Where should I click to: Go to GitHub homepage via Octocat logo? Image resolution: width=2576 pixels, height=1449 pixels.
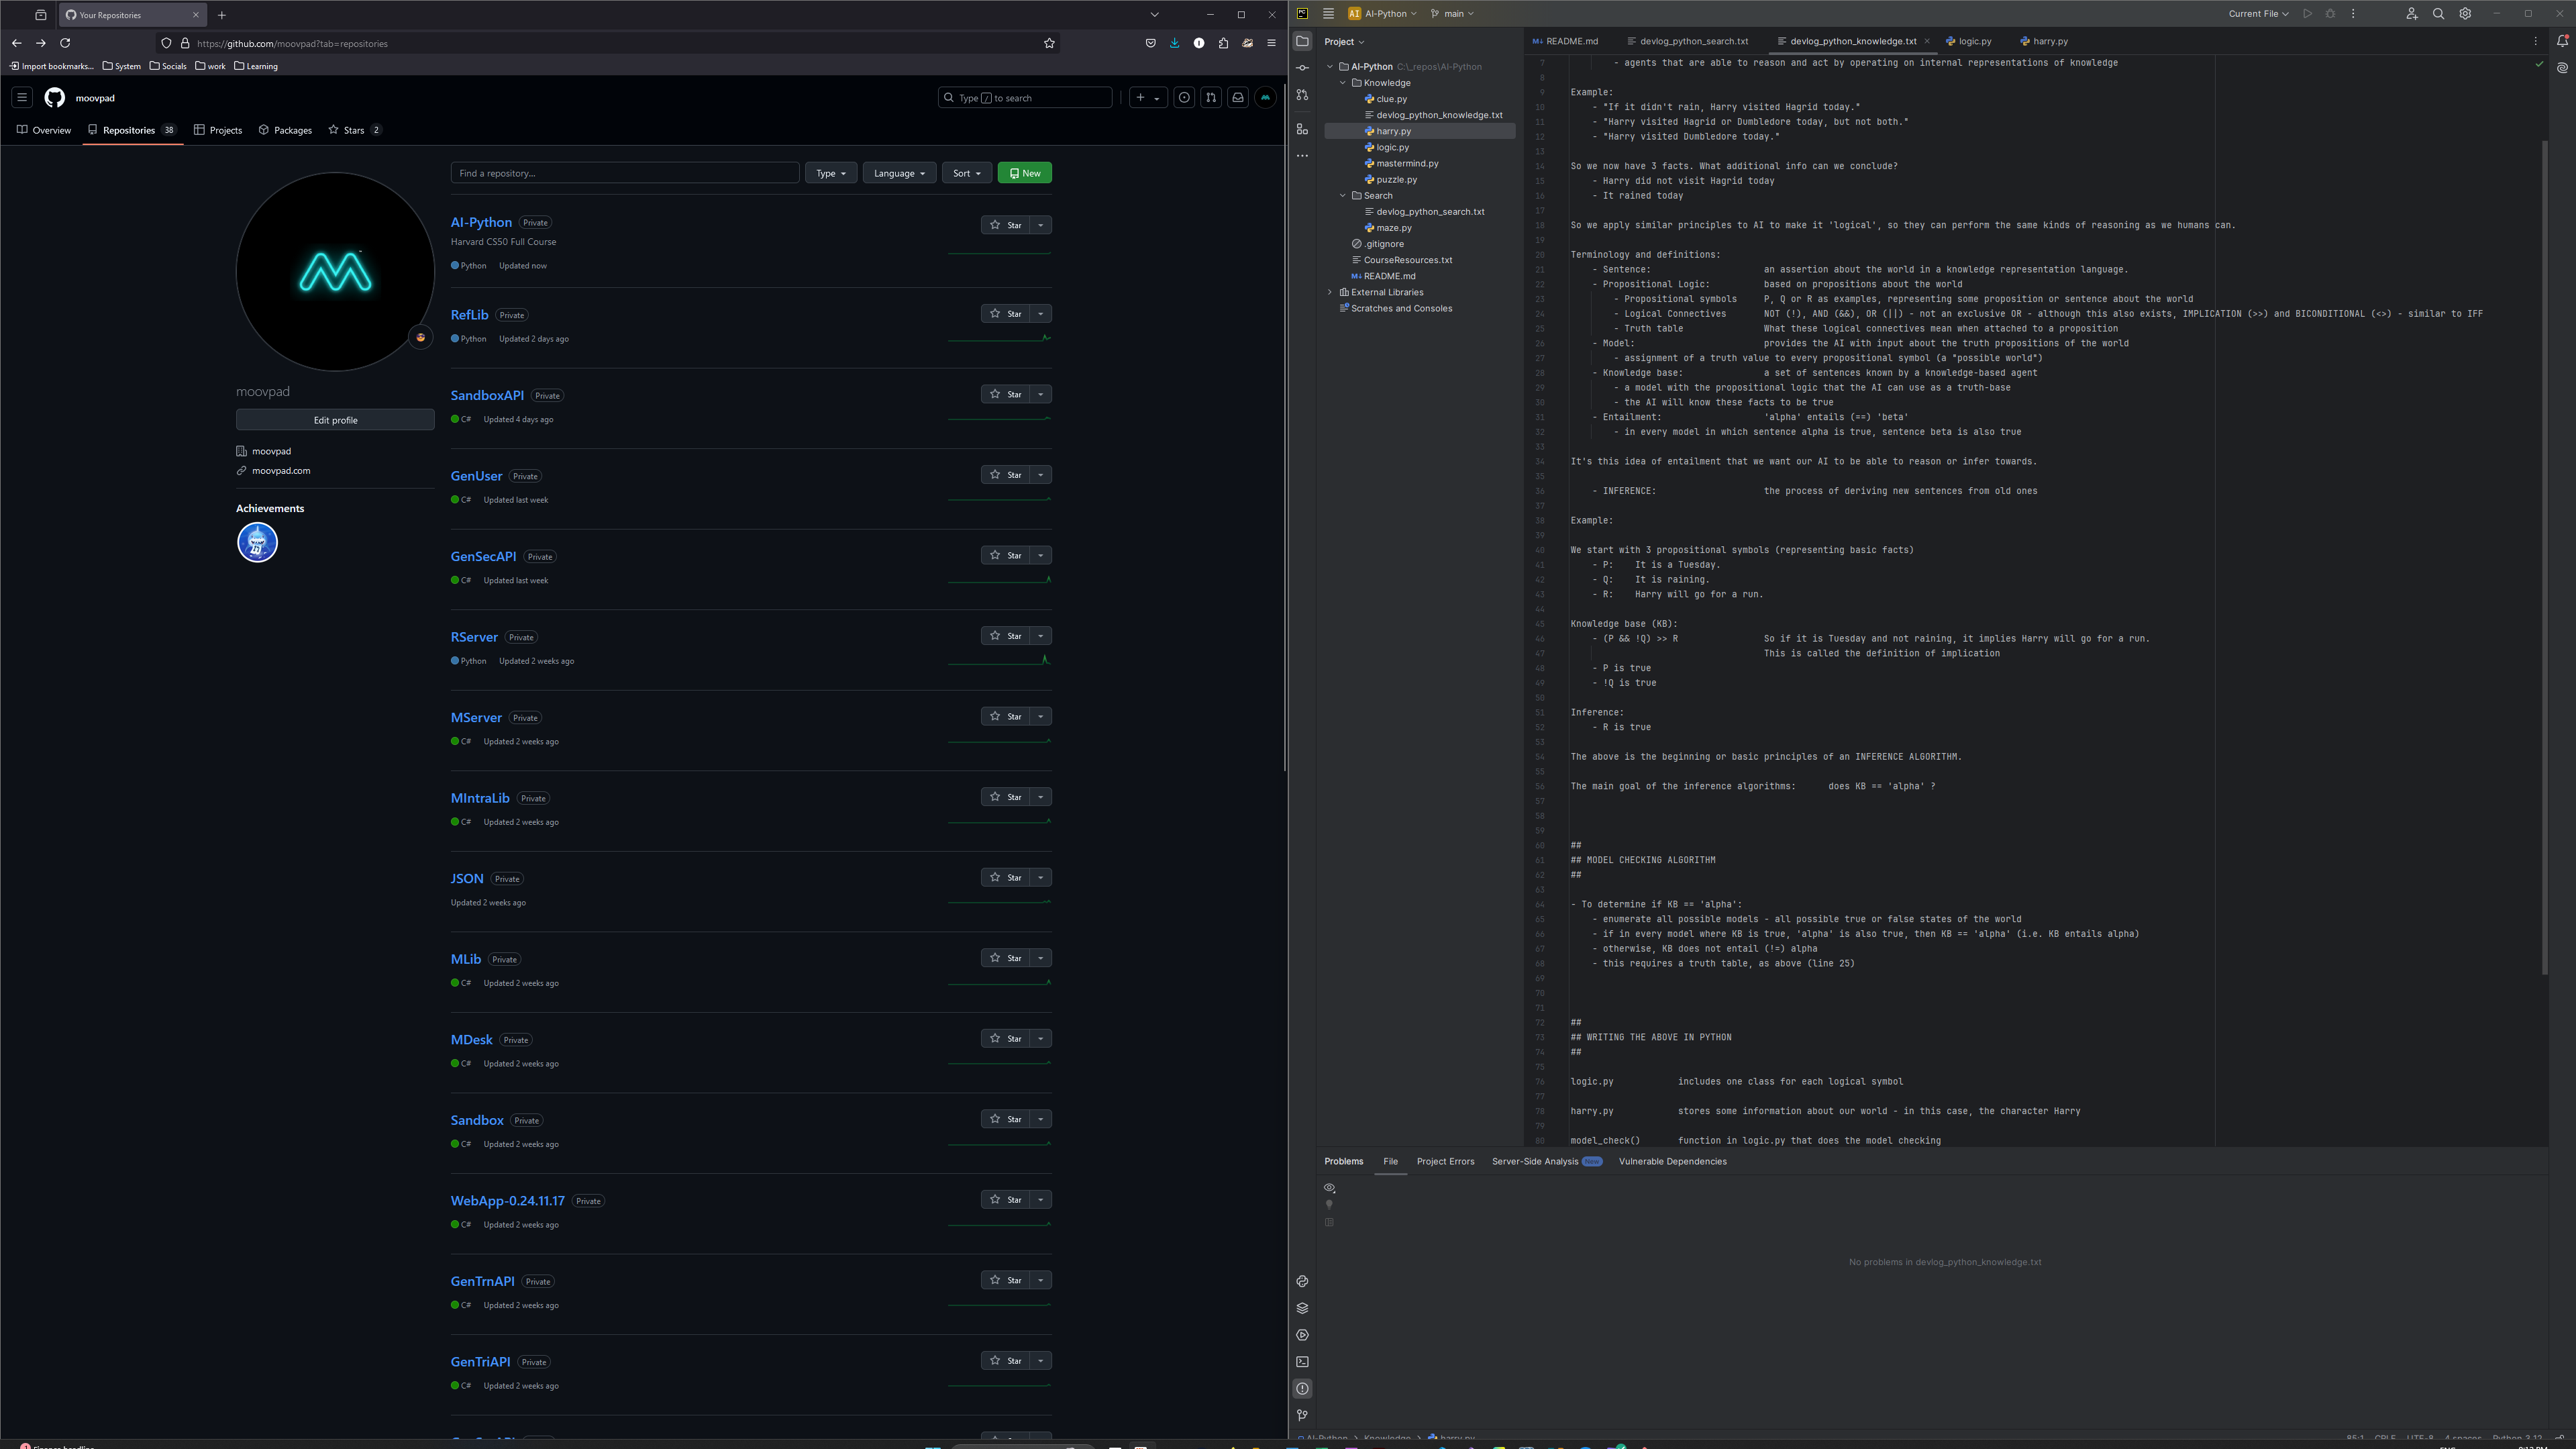click(54, 97)
